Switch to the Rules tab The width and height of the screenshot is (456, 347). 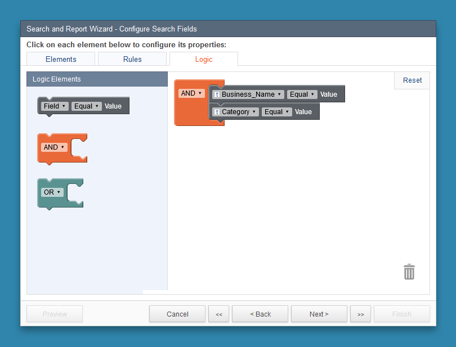point(132,58)
